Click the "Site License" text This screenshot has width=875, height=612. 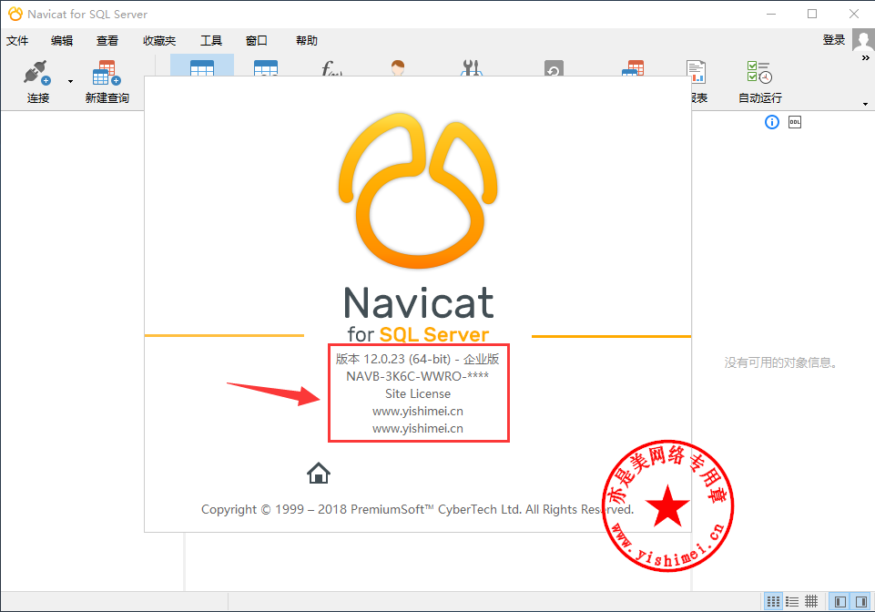tap(417, 393)
